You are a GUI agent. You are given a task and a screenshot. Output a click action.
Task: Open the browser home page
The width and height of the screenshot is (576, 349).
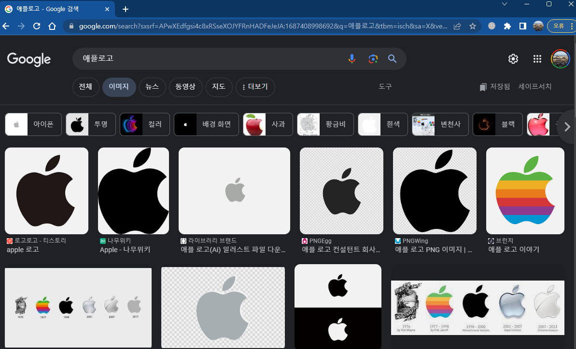[52, 26]
